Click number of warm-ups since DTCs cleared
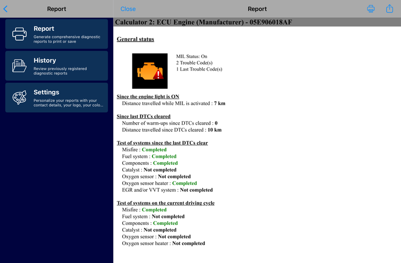This screenshot has height=263, width=401. pos(170,123)
